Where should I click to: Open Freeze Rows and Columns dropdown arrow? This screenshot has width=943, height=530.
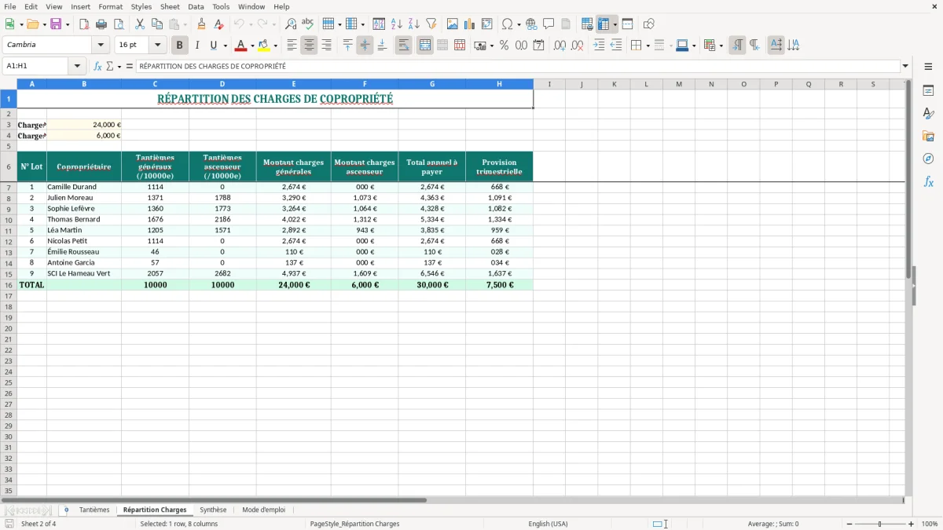coord(615,25)
